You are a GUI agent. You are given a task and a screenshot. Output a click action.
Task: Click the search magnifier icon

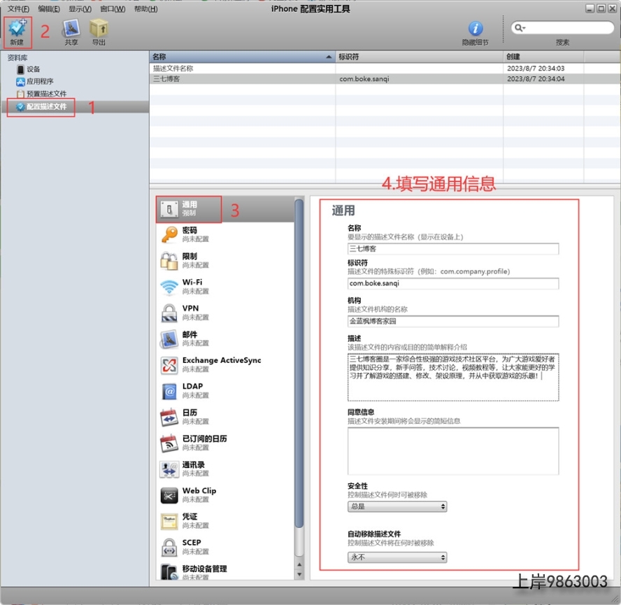pyautogui.click(x=519, y=28)
